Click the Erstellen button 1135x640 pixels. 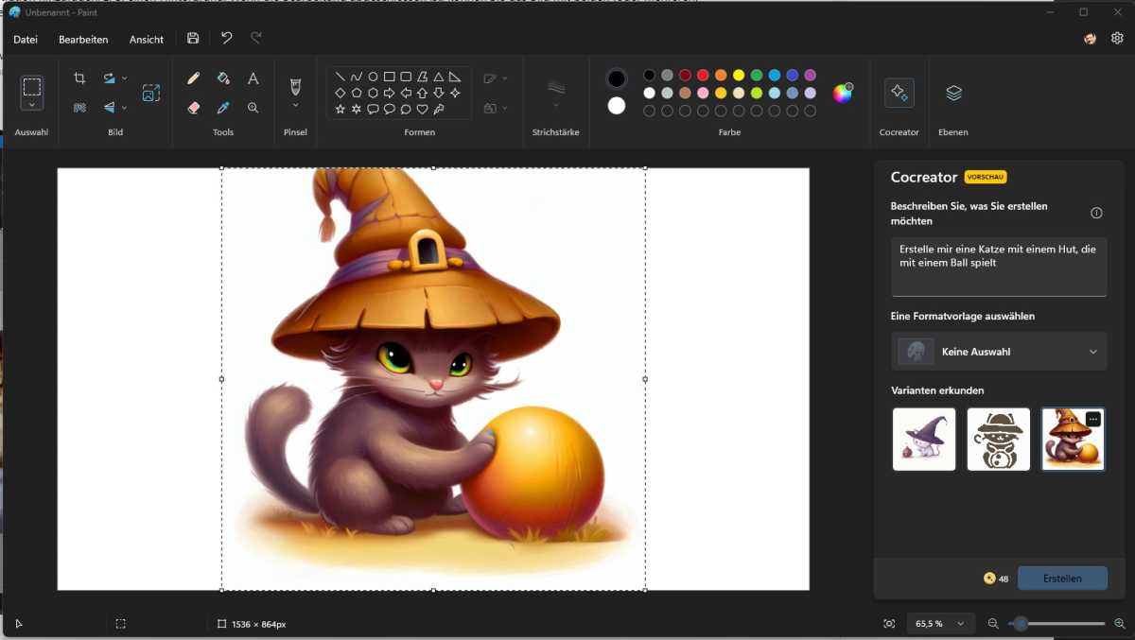point(1061,578)
